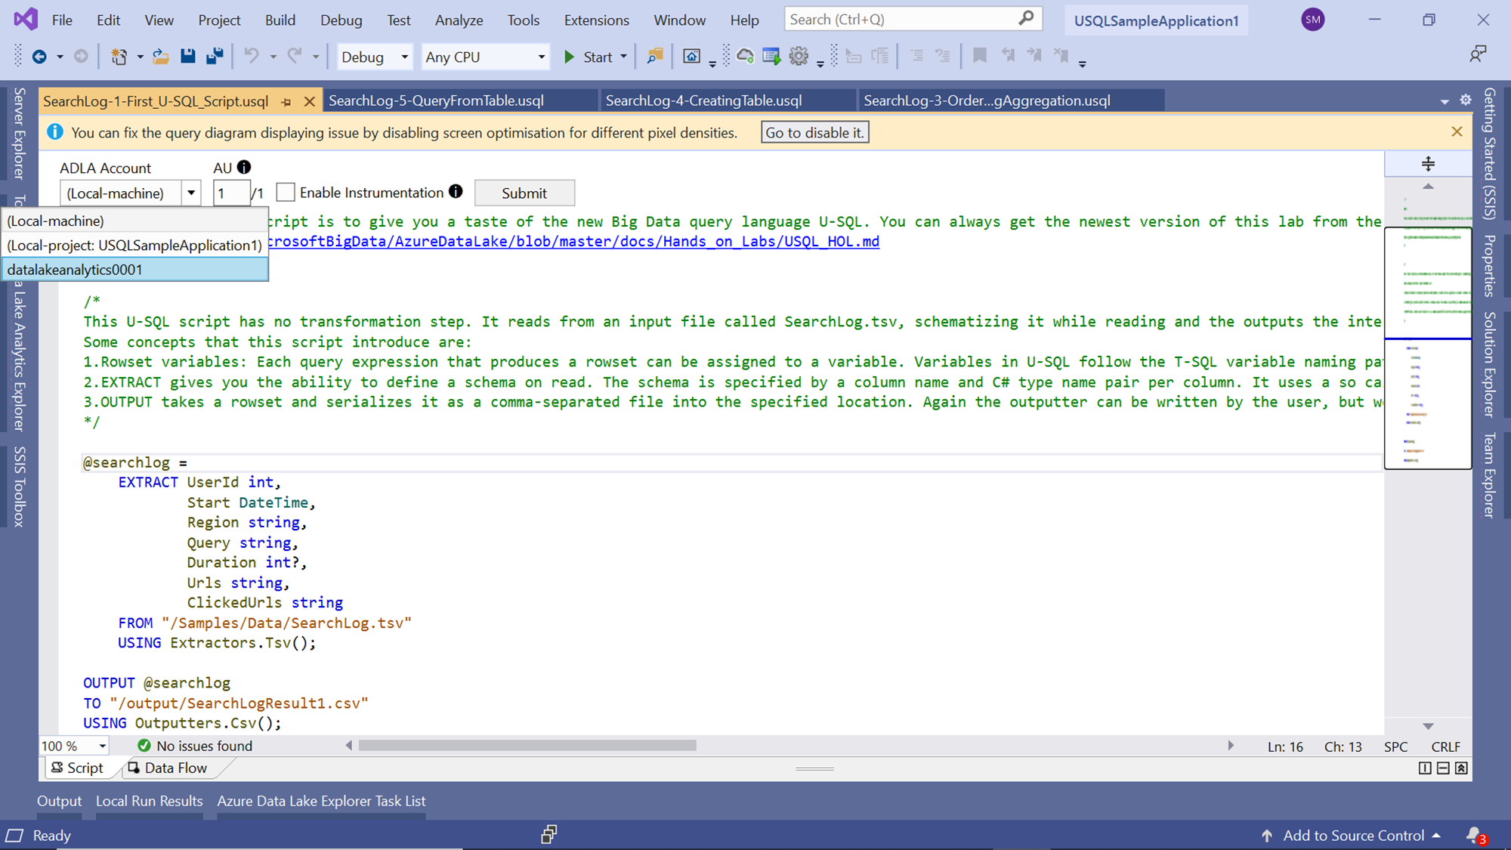Viewport: 1511px width, 850px height.
Task: Open notifications bell in status bar
Action: (1474, 835)
